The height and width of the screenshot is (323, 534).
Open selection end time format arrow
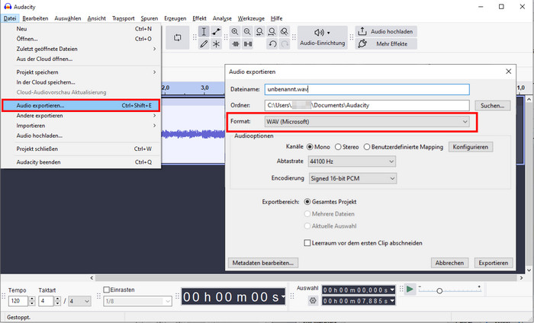point(392,301)
